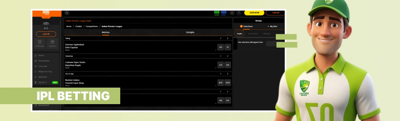
Task: Open the settings gear icon
Action: pos(232,13)
